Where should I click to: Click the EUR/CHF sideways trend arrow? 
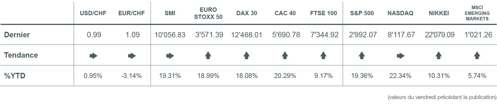132,56
